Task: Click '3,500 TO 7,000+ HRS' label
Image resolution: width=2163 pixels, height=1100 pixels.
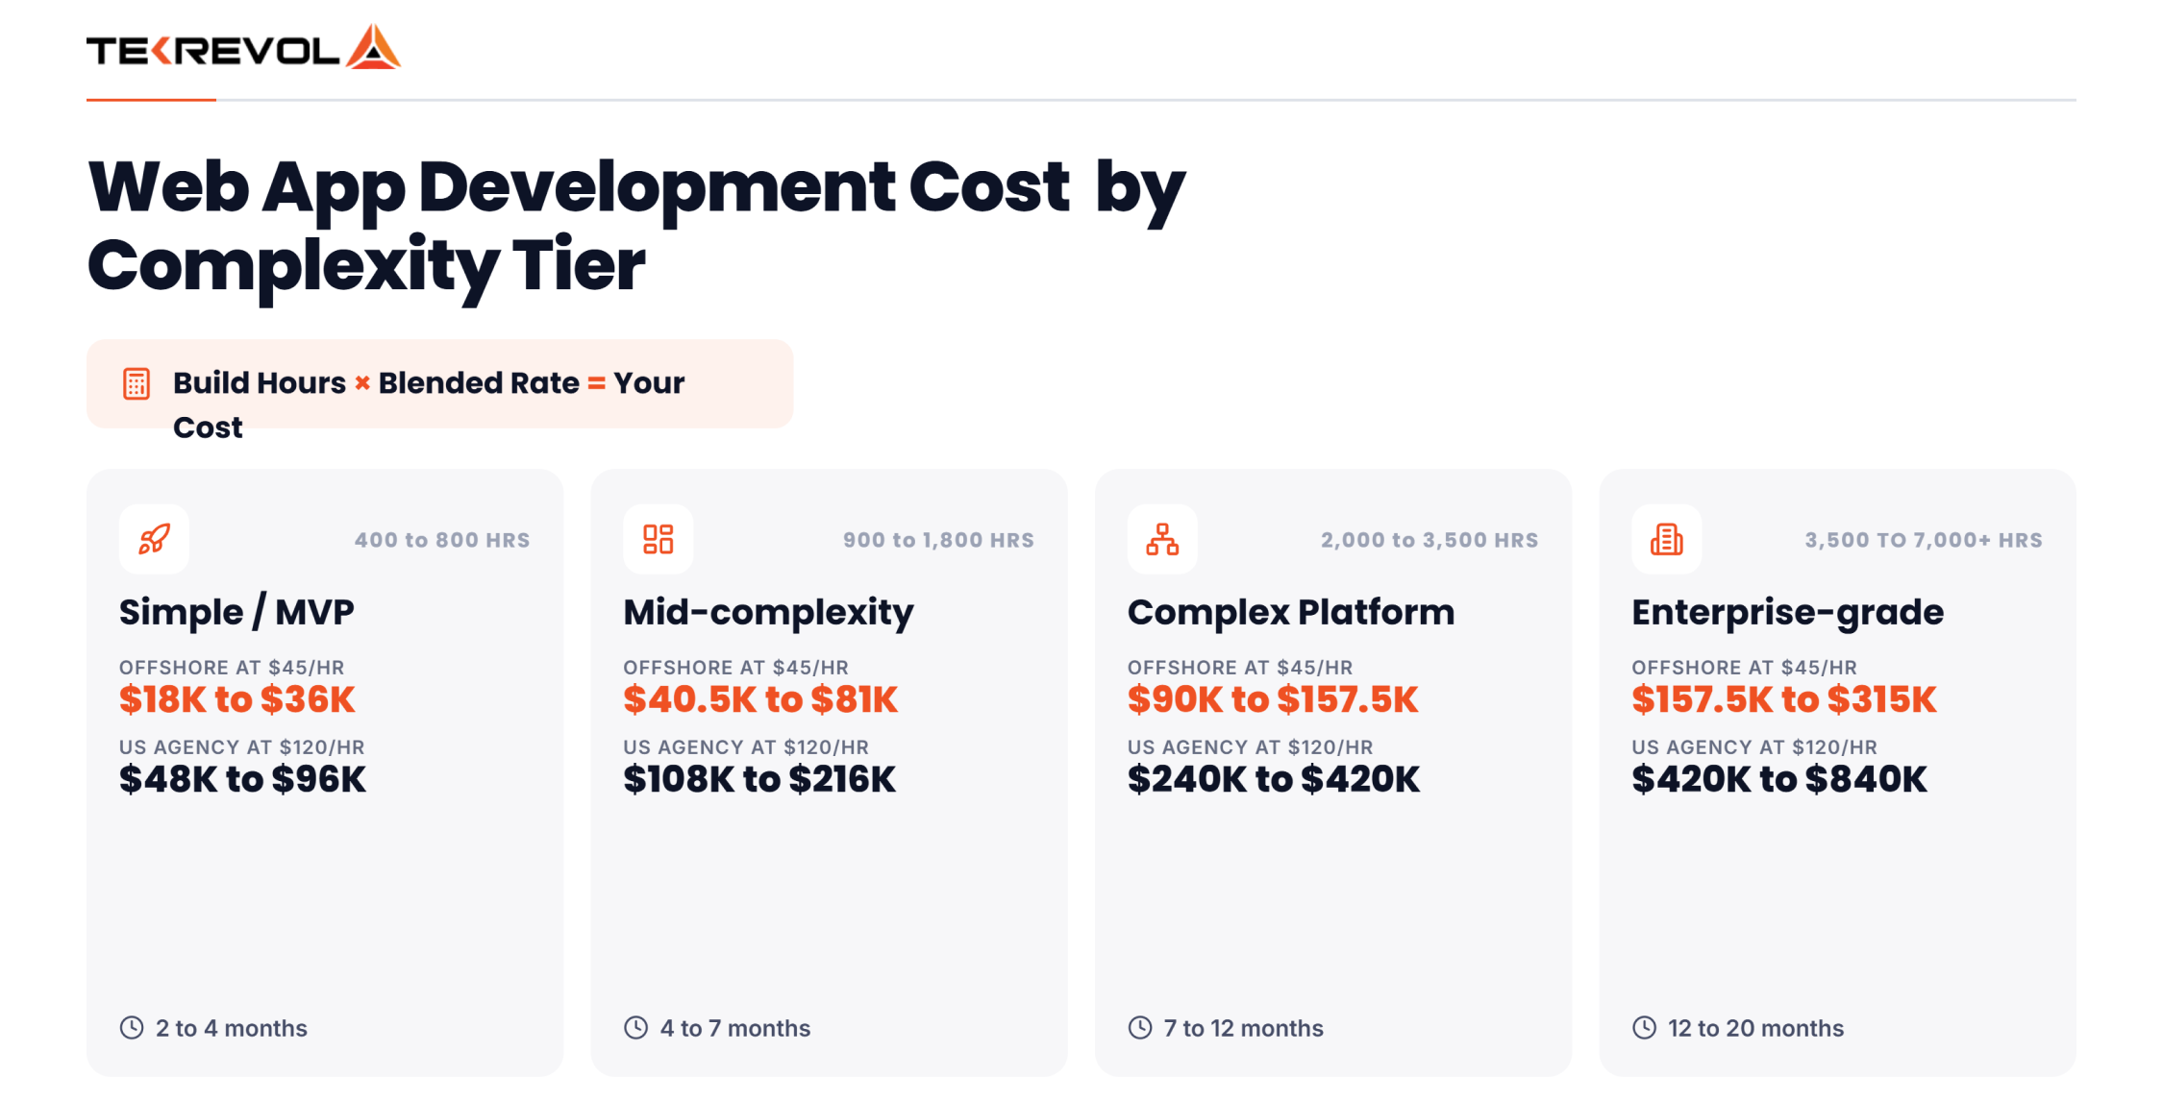Action: 1924,540
